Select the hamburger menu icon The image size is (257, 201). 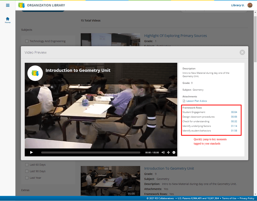coord(7,5)
